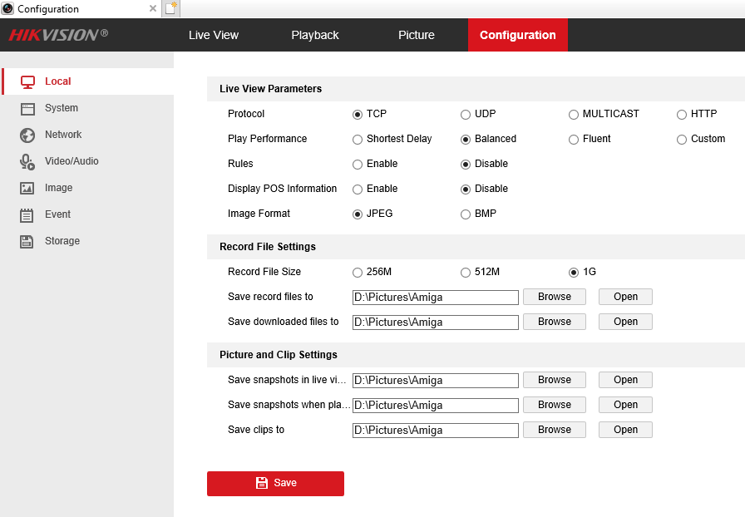
Task: Select UDP protocol radio button
Action: click(x=466, y=114)
